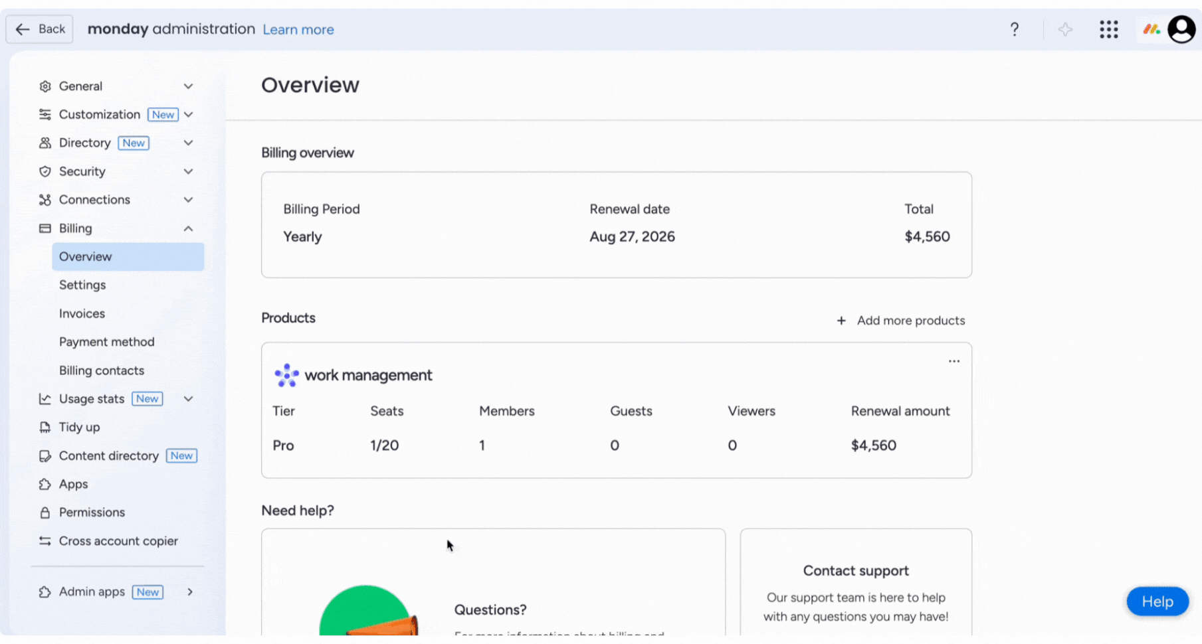The height and width of the screenshot is (644, 1202).
Task: Select the Billing card icon
Action: coord(45,228)
